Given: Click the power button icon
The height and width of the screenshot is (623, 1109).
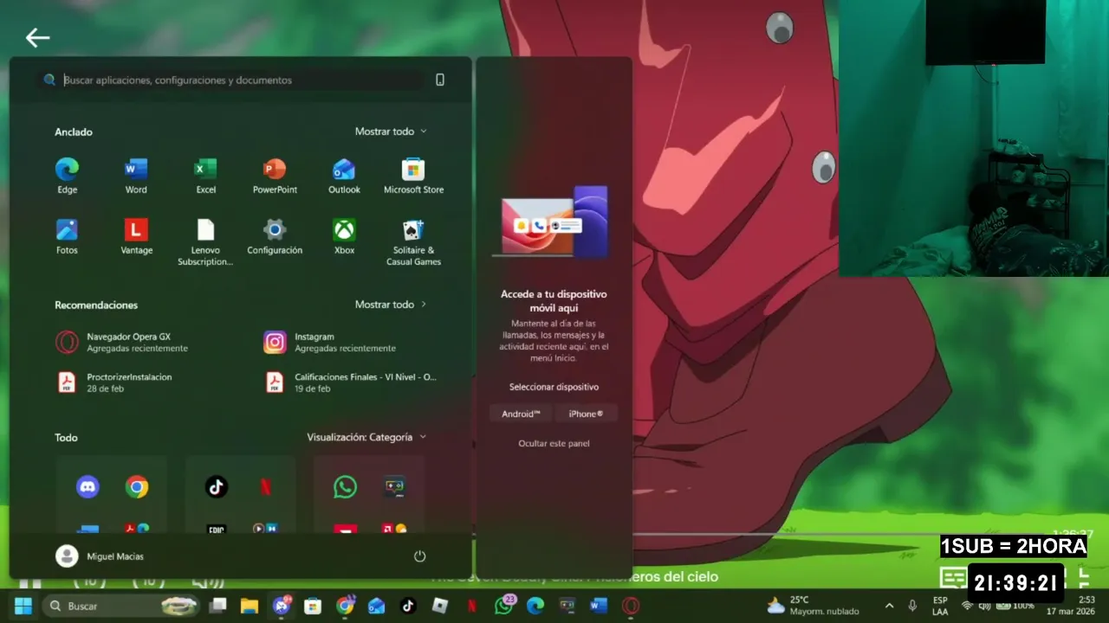Looking at the screenshot, I should pos(420,556).
